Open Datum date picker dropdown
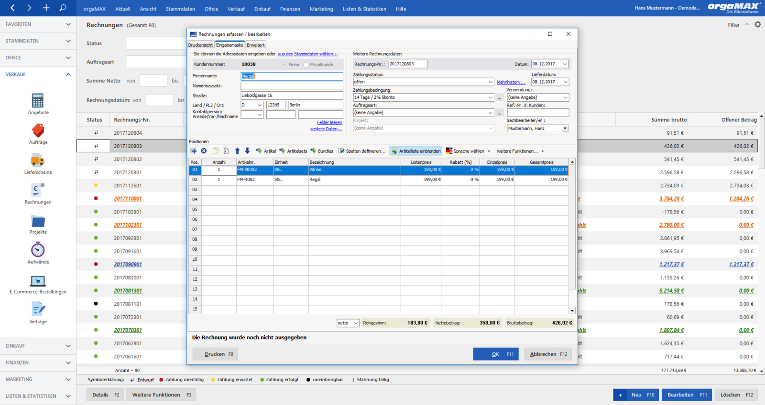Screen dimensions: 765x405 point(565,64)
